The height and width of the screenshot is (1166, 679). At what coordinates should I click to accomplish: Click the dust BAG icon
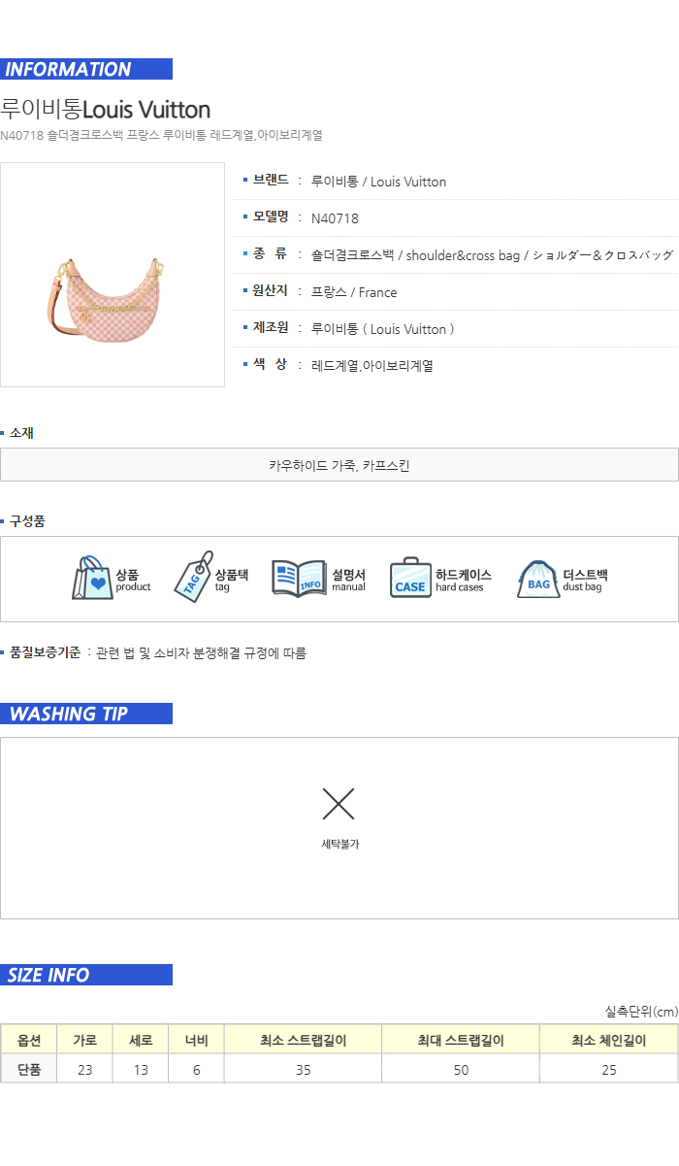(538, 579)
